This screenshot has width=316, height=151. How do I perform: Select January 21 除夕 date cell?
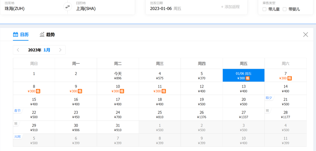pyautogui.click(x=285, y=101)
